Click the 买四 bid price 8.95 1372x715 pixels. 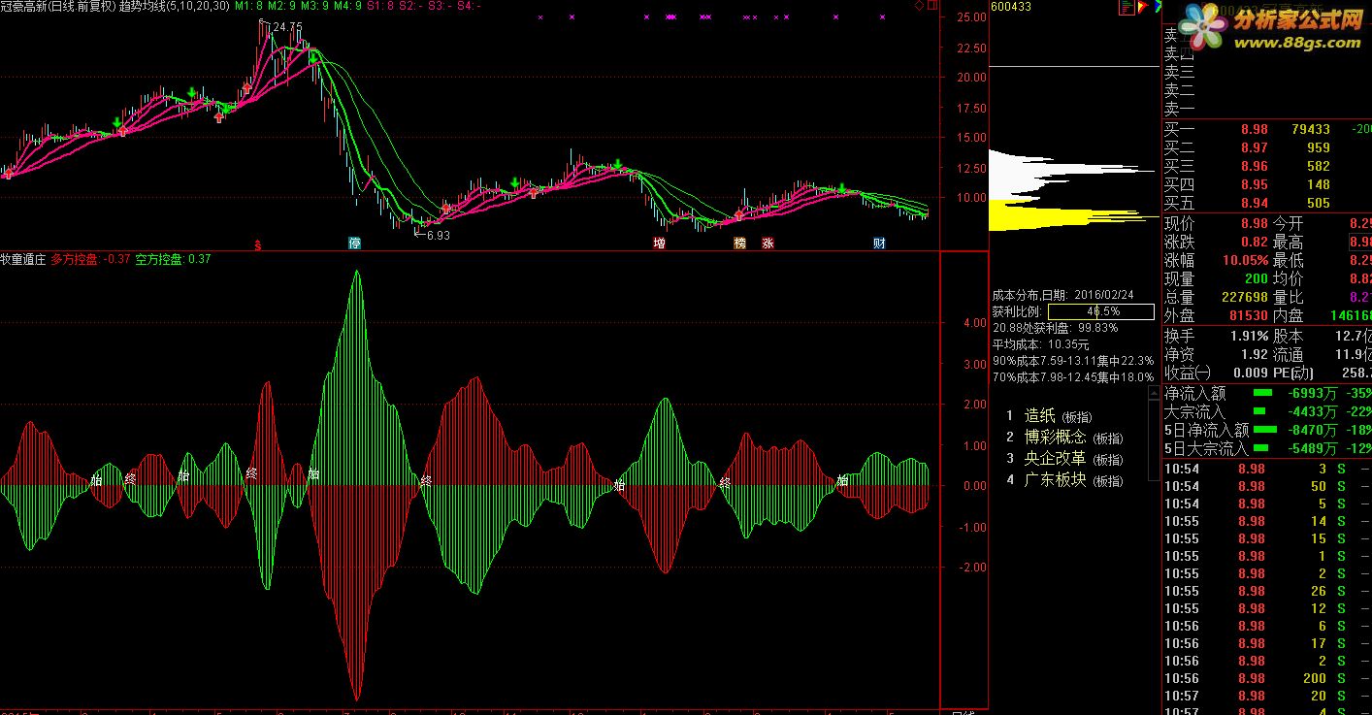[x=1254, y=184]
